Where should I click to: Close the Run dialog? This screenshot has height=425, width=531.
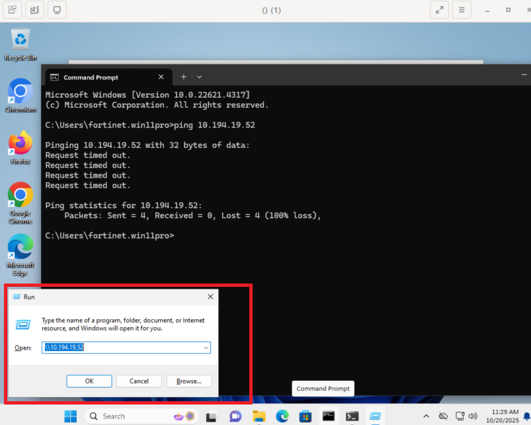click(x=210, y=297)
